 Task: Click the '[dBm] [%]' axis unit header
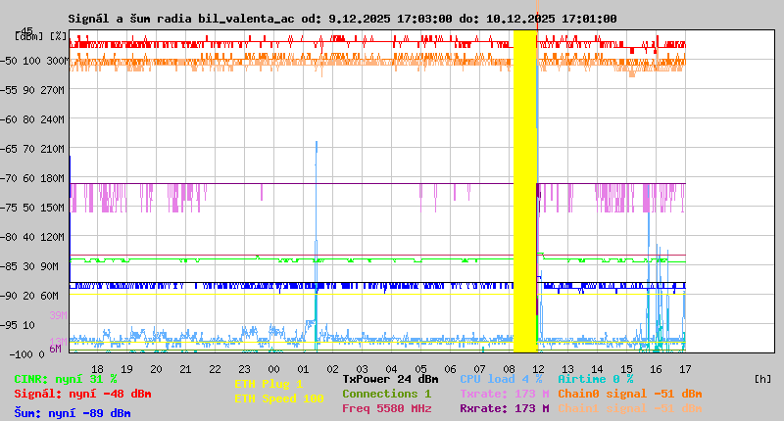click(x=41, y=36)
